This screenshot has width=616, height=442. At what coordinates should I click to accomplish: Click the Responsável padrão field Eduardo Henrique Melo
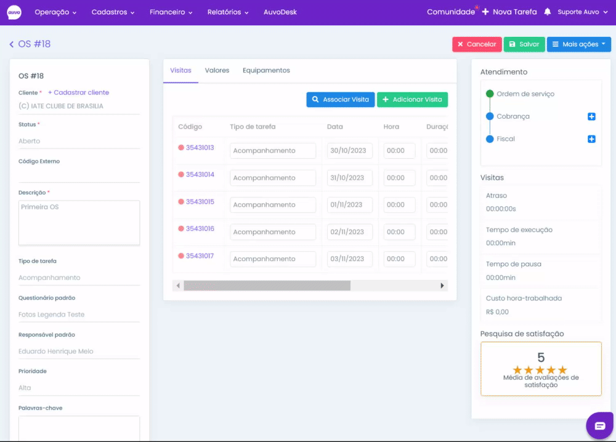tap(79, 352)
